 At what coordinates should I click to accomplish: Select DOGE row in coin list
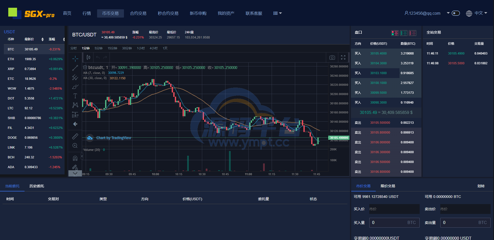point(34,138)
